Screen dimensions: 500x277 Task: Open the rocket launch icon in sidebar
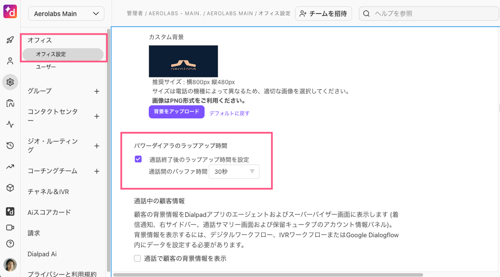click(10, 40)
